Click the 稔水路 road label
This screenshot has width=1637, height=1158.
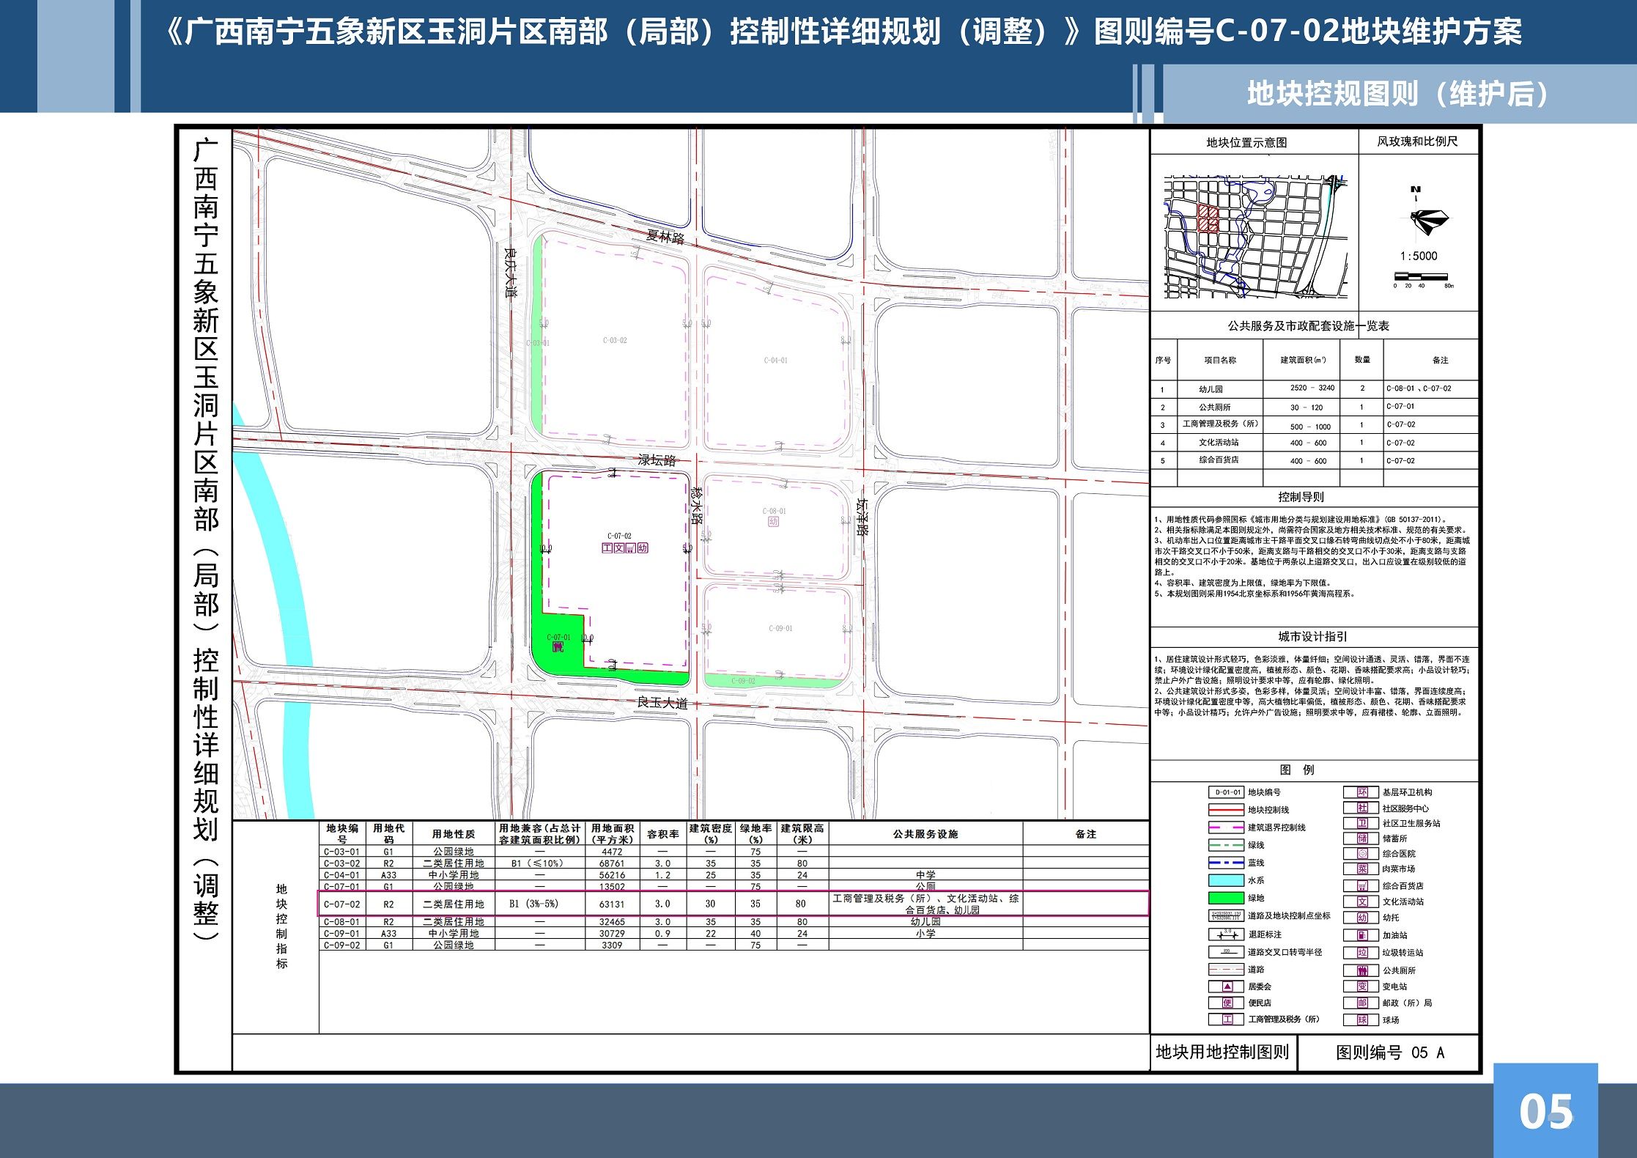pyautogui.click(x=697, y=506)
